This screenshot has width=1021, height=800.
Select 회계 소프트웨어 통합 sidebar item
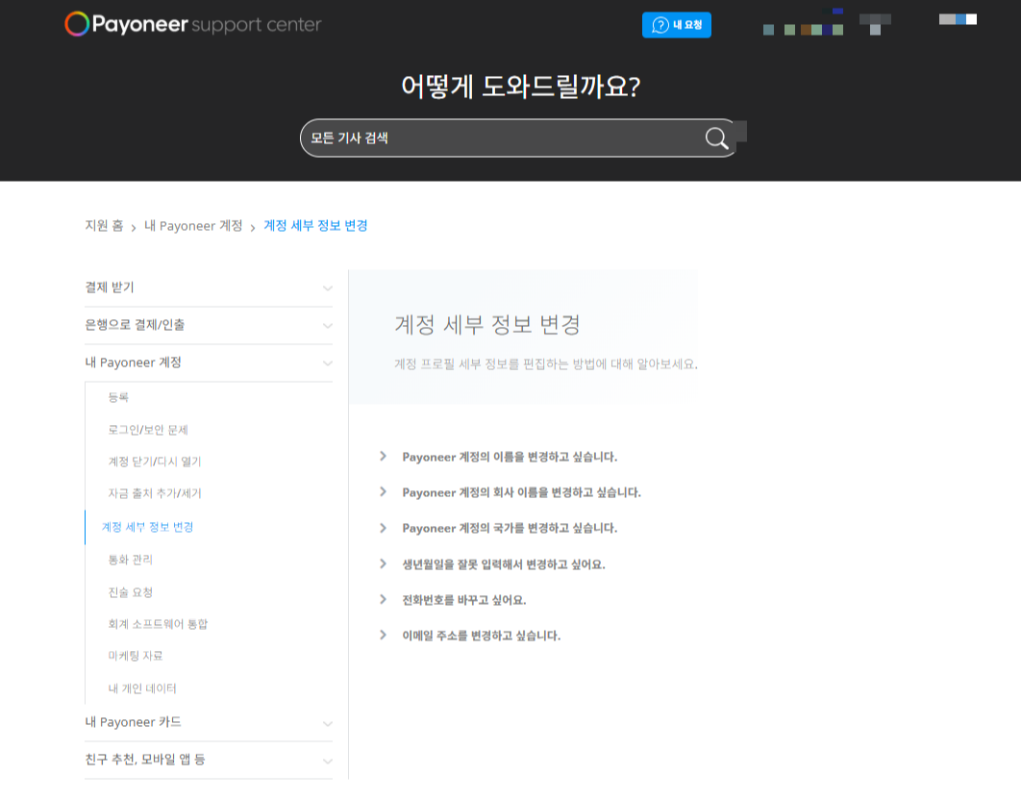point(158,624)
